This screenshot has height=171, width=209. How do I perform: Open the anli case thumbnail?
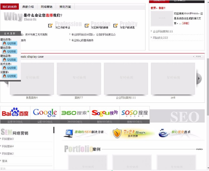coord(173,79)
